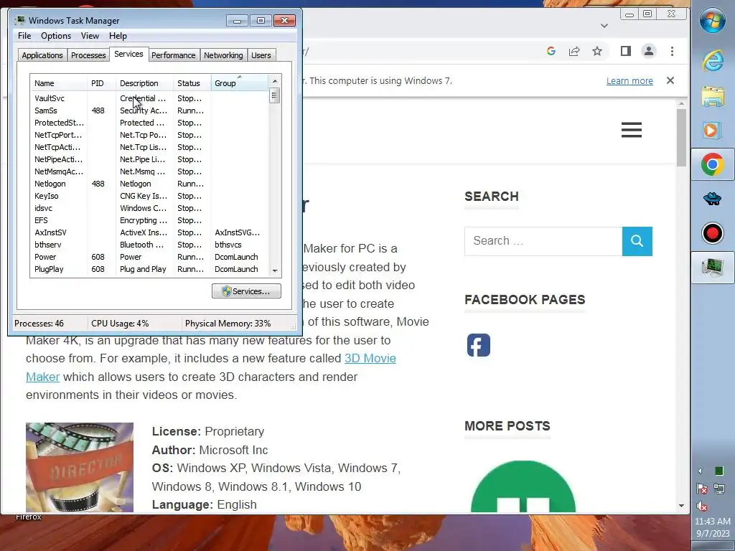735x551 pixels.
Task: Click the network tray icon
Action: pyautogui.click(x=718, y=489)
